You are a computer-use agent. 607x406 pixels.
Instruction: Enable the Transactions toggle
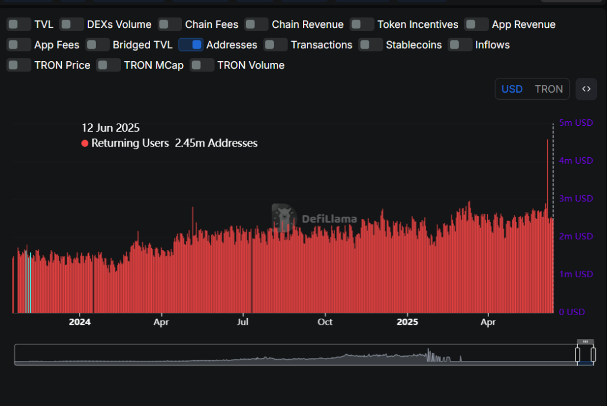click(x=276, y=45)
